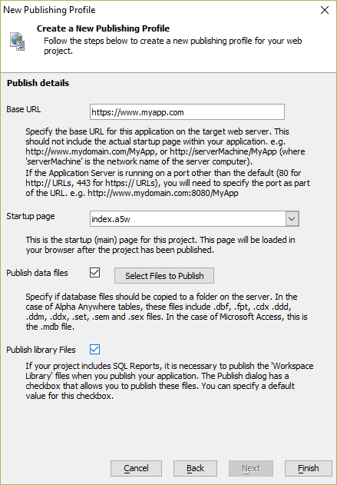Screen dimensions: 337x485
Task: Click the publishing profile globe icon
Action: [18, 41]
